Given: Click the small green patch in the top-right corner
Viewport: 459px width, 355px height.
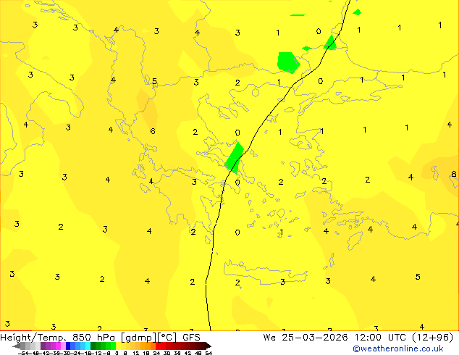Looking at the screenshot, I should coord(357,12).
